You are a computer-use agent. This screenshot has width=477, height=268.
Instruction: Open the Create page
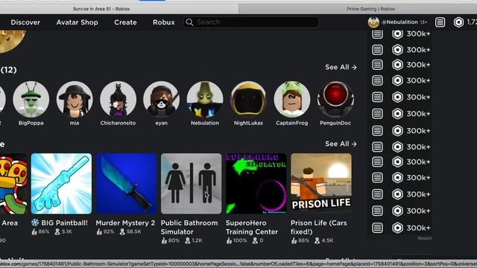[125, 22]
